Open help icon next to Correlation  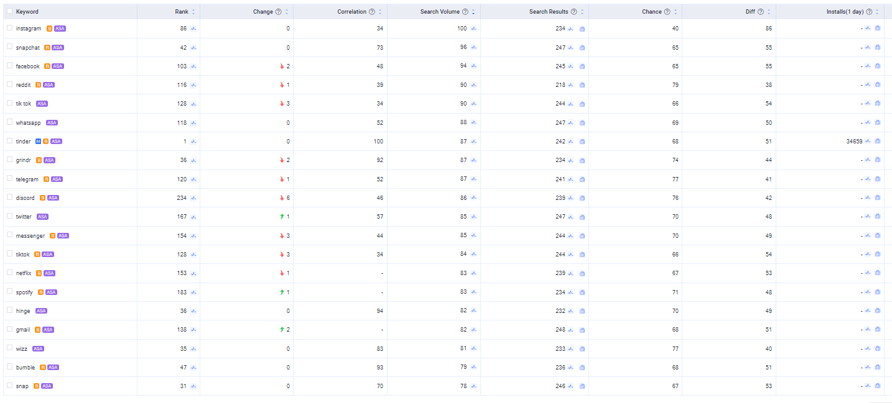[372, 12]
